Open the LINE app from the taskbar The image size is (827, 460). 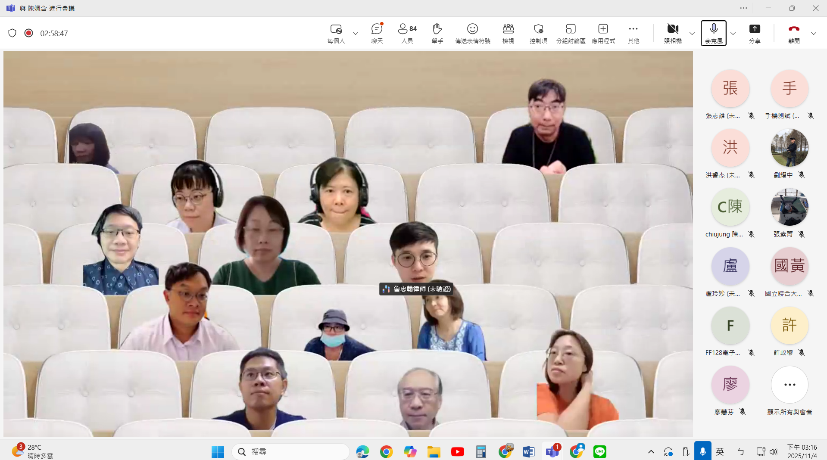pyautogui.click(x=599, y=451)
